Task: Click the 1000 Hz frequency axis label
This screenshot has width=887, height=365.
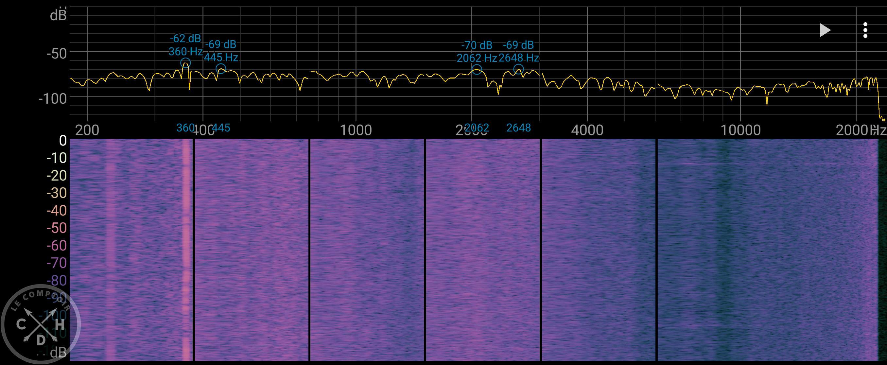Action: pyautogui.click(x=356, y=130)
